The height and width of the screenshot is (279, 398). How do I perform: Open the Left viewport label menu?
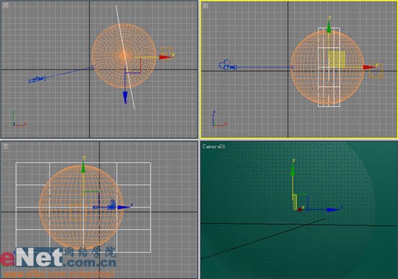(x=6, y=146)
